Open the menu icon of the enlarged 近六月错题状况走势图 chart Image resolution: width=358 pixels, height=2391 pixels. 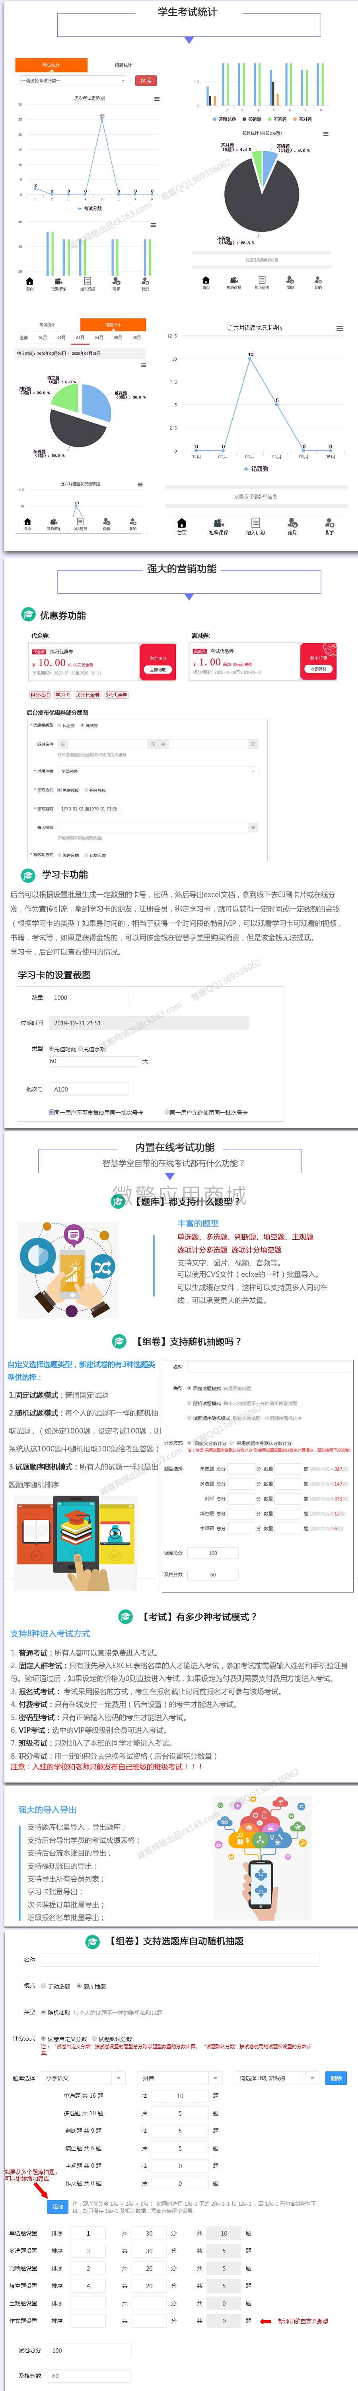click(x=339, y=329)
